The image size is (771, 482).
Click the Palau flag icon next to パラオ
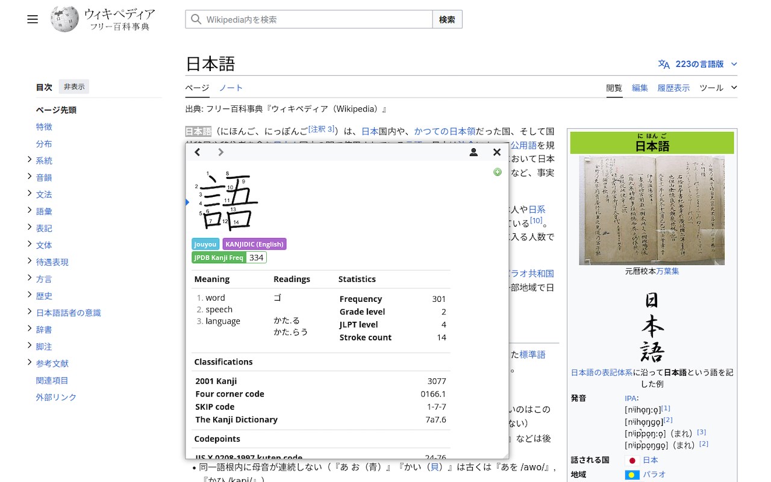click(x=632, y=475)
